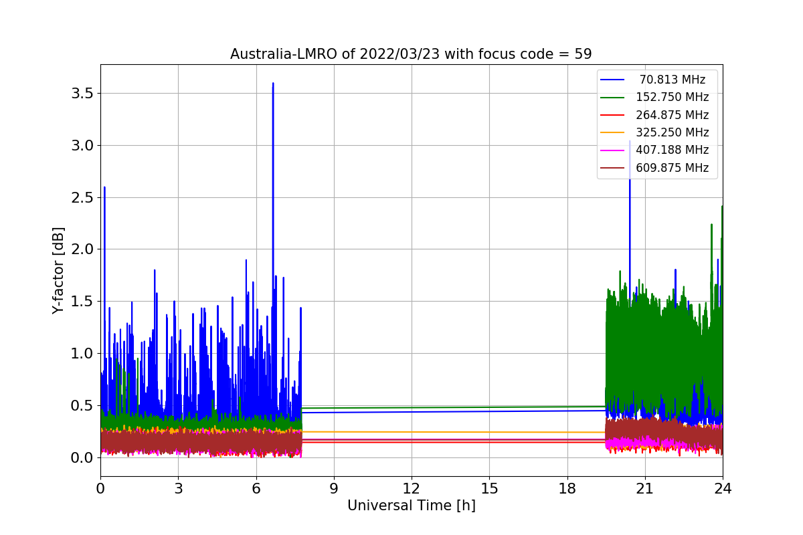Click the 3.0 y-axis tick label
The height and width of the screenshot is (535, 803).
click(x=82, y=145)
